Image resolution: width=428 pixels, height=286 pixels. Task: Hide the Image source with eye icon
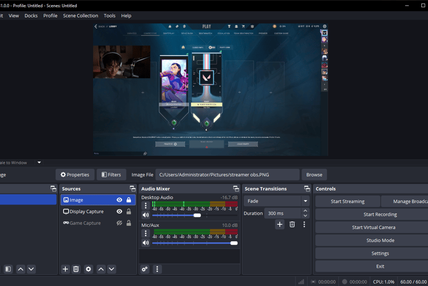pos(119,200)
